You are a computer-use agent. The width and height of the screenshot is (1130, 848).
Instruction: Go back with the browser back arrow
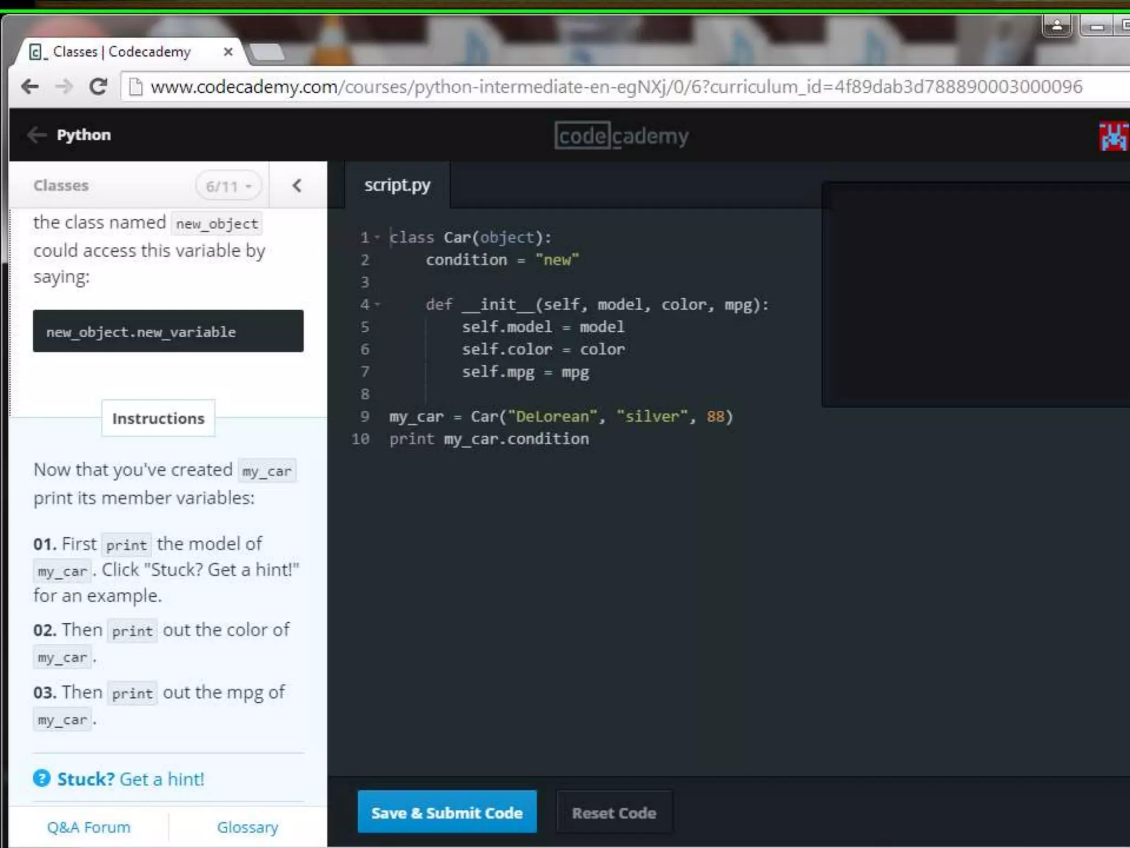[30, 87]
